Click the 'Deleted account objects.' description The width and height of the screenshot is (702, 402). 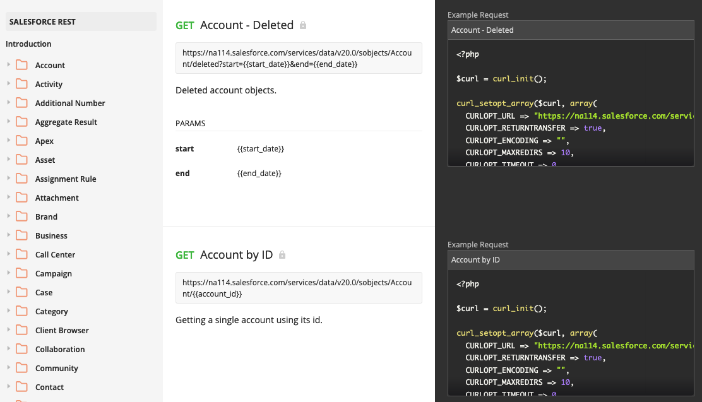click(x=226, y=90)
